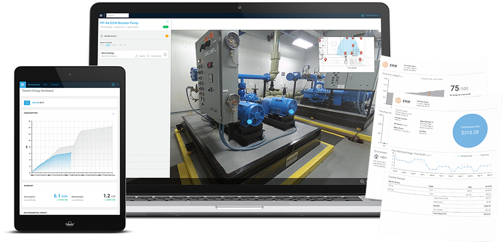Click the ERM logo on front bill
Image resolution: width=502 pixels, height=242 pixels.
click(404, 101)
